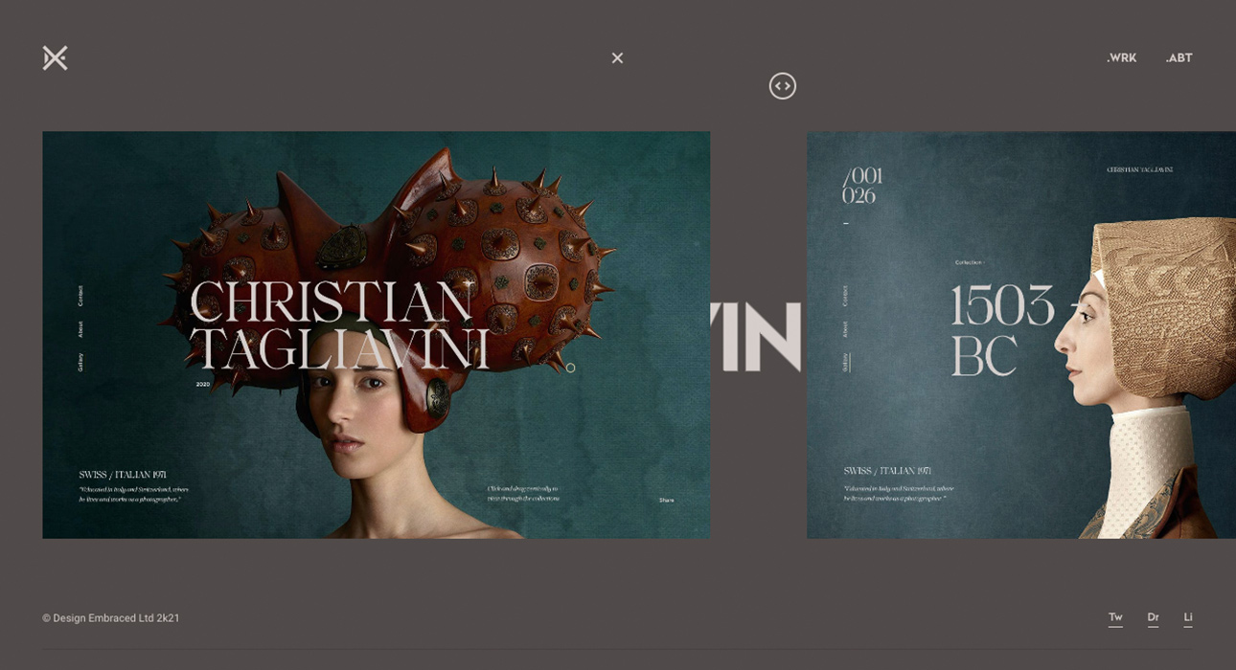Click the vertical About label in first slide

80,329
